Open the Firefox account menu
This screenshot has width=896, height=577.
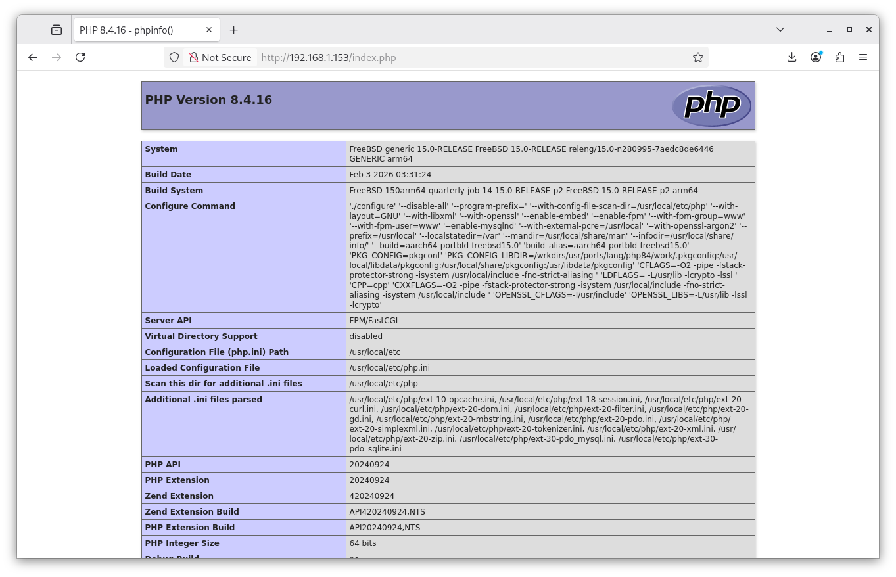pyautogui.click(x=816, y=57)
